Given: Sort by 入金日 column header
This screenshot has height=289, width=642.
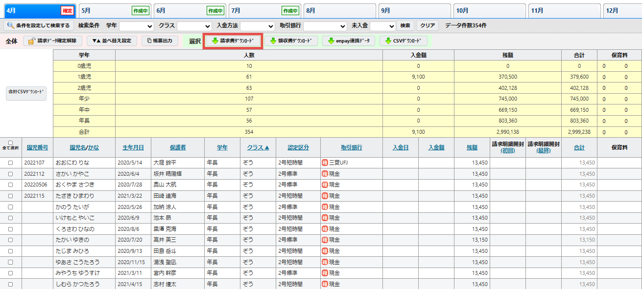Looking at the screenshot, I should pos(401,147).
